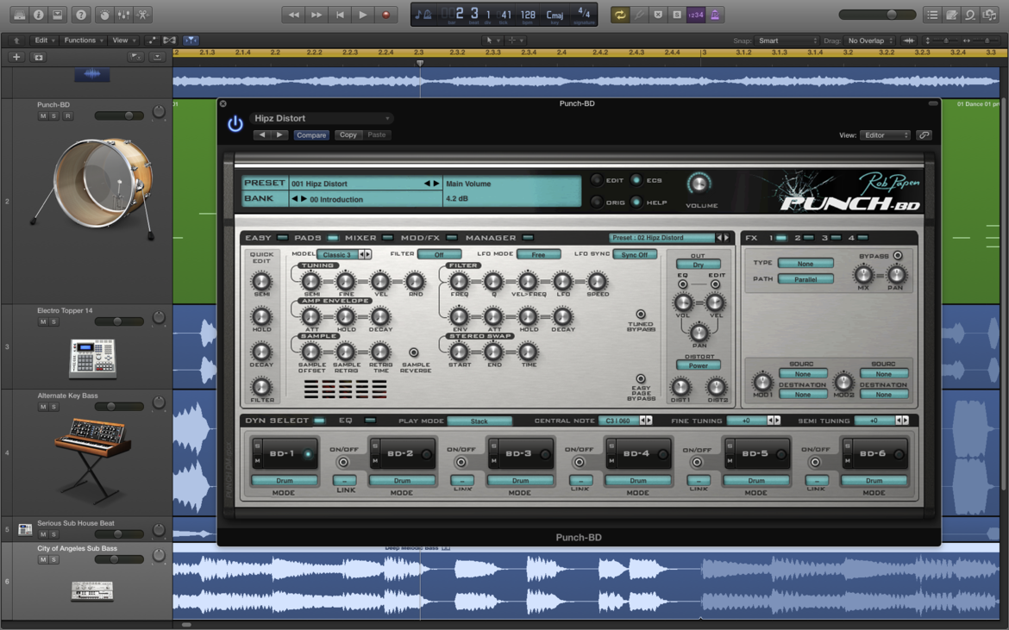Screen dimensions: 1009x630
Task: Open the Note Pad panel
Action: coord(951,14)
